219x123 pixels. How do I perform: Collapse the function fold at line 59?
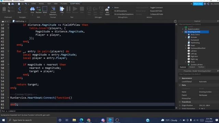8,98
